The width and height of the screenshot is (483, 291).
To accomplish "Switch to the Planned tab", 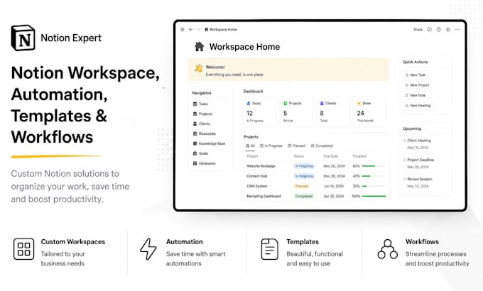I will 296,145.
